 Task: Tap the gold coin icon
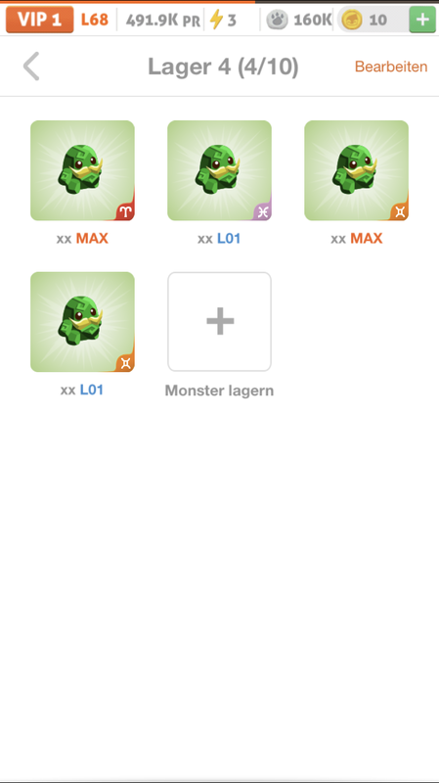pos(352,20)
